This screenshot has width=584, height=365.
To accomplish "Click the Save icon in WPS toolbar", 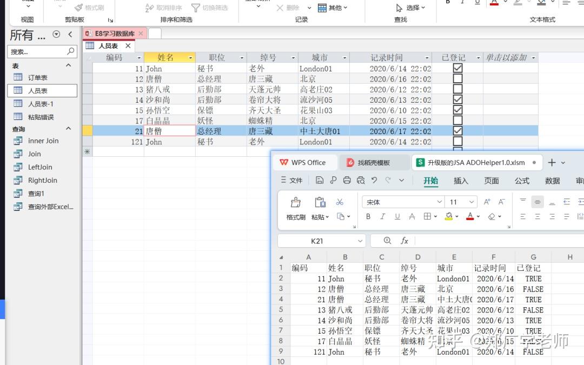I will 320,180.
